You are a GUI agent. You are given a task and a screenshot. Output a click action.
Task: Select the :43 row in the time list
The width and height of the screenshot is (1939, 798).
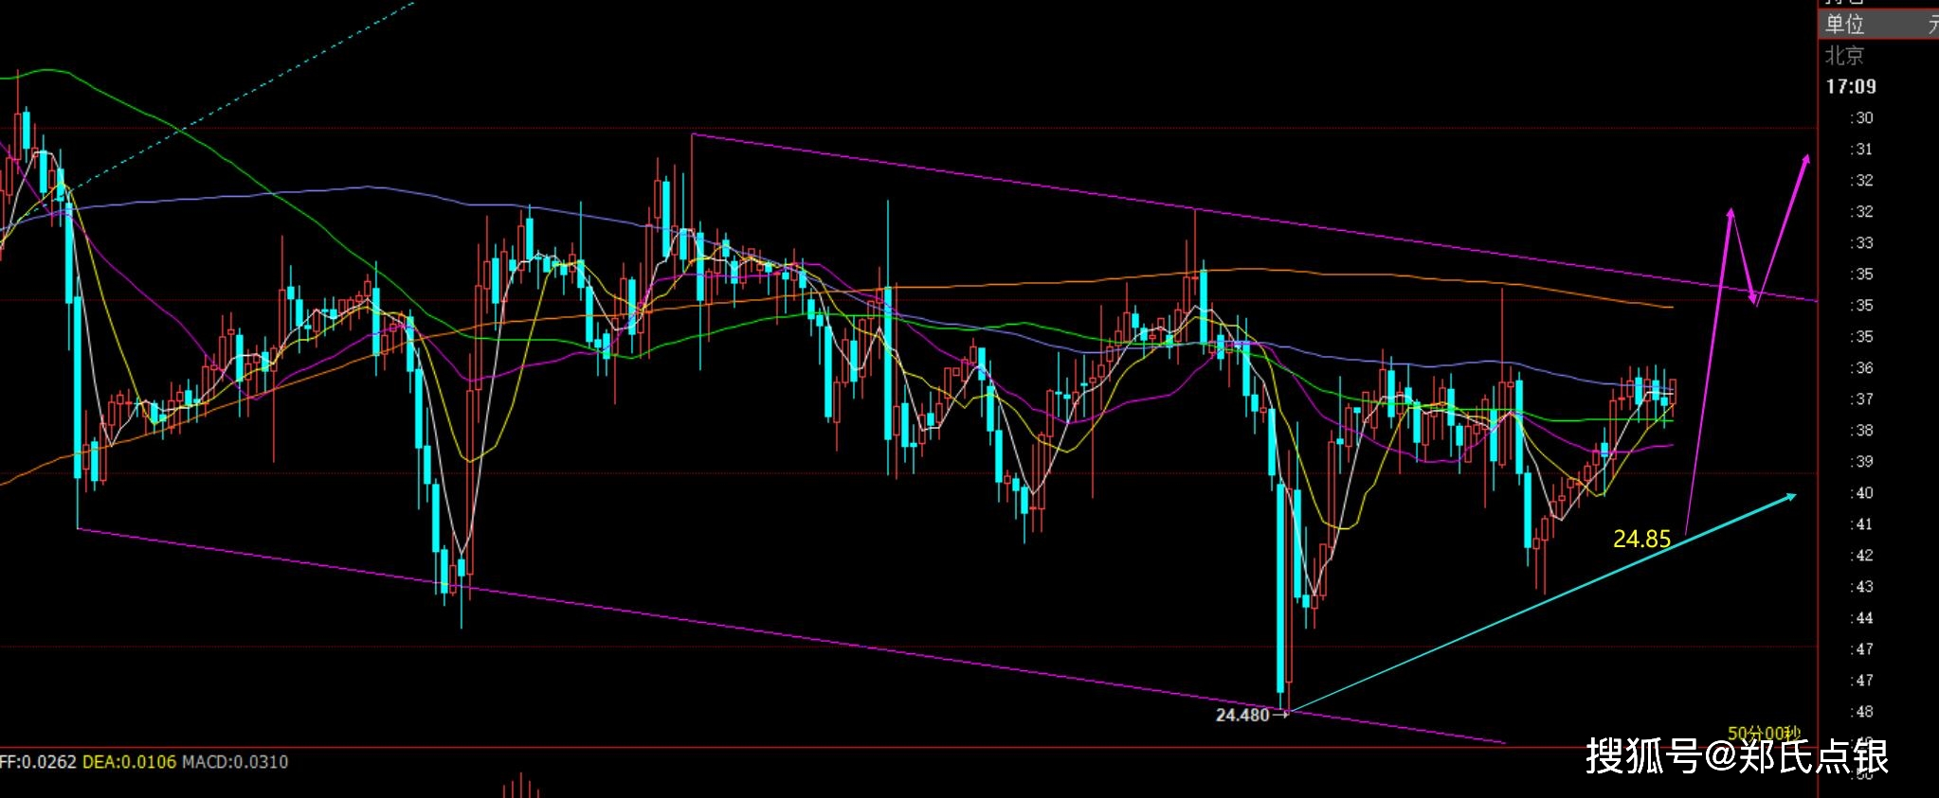1862,587
